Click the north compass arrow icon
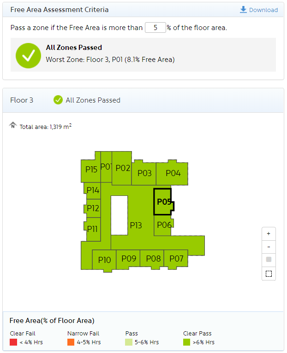This screenshot has width=287, height=353. (13, 125)
